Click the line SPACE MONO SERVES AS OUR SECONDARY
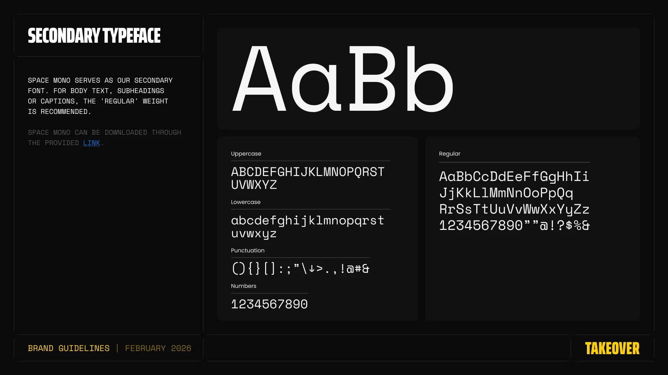668x375 pixels. [x=100, y=80]
